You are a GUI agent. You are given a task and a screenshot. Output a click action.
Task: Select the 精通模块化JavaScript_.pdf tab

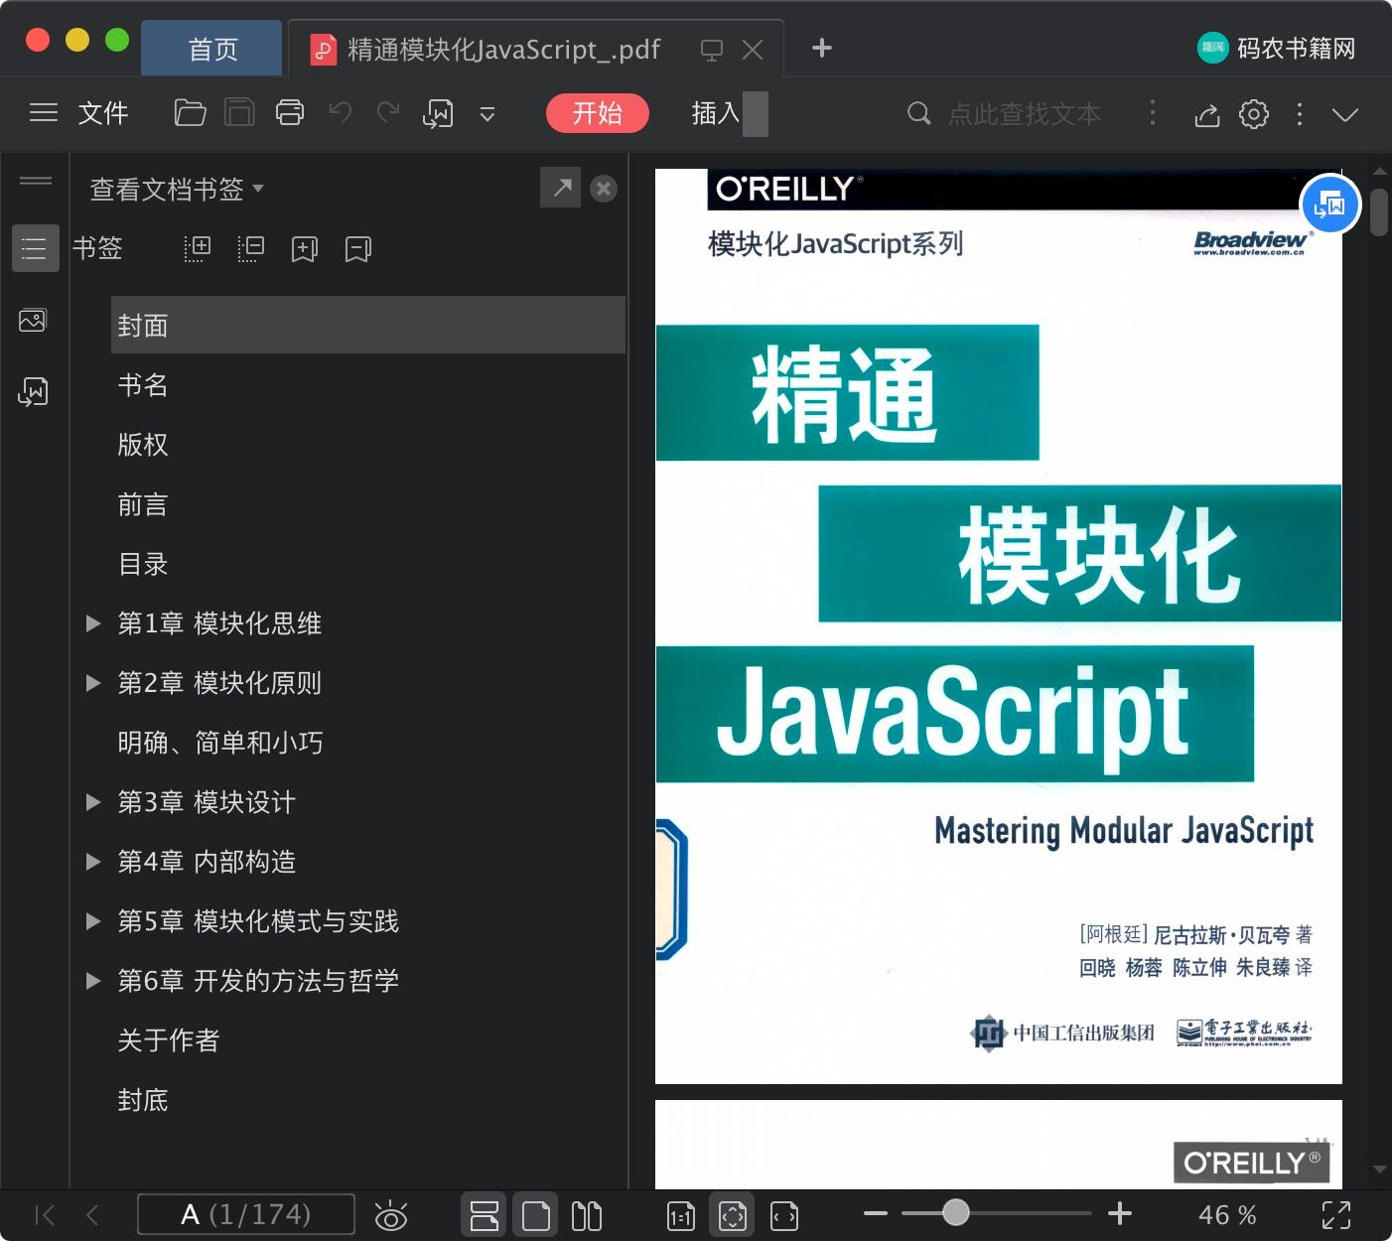click(x=503, y=50)
